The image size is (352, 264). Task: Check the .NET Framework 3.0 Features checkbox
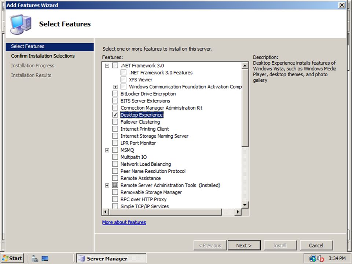tap(123, 73)
